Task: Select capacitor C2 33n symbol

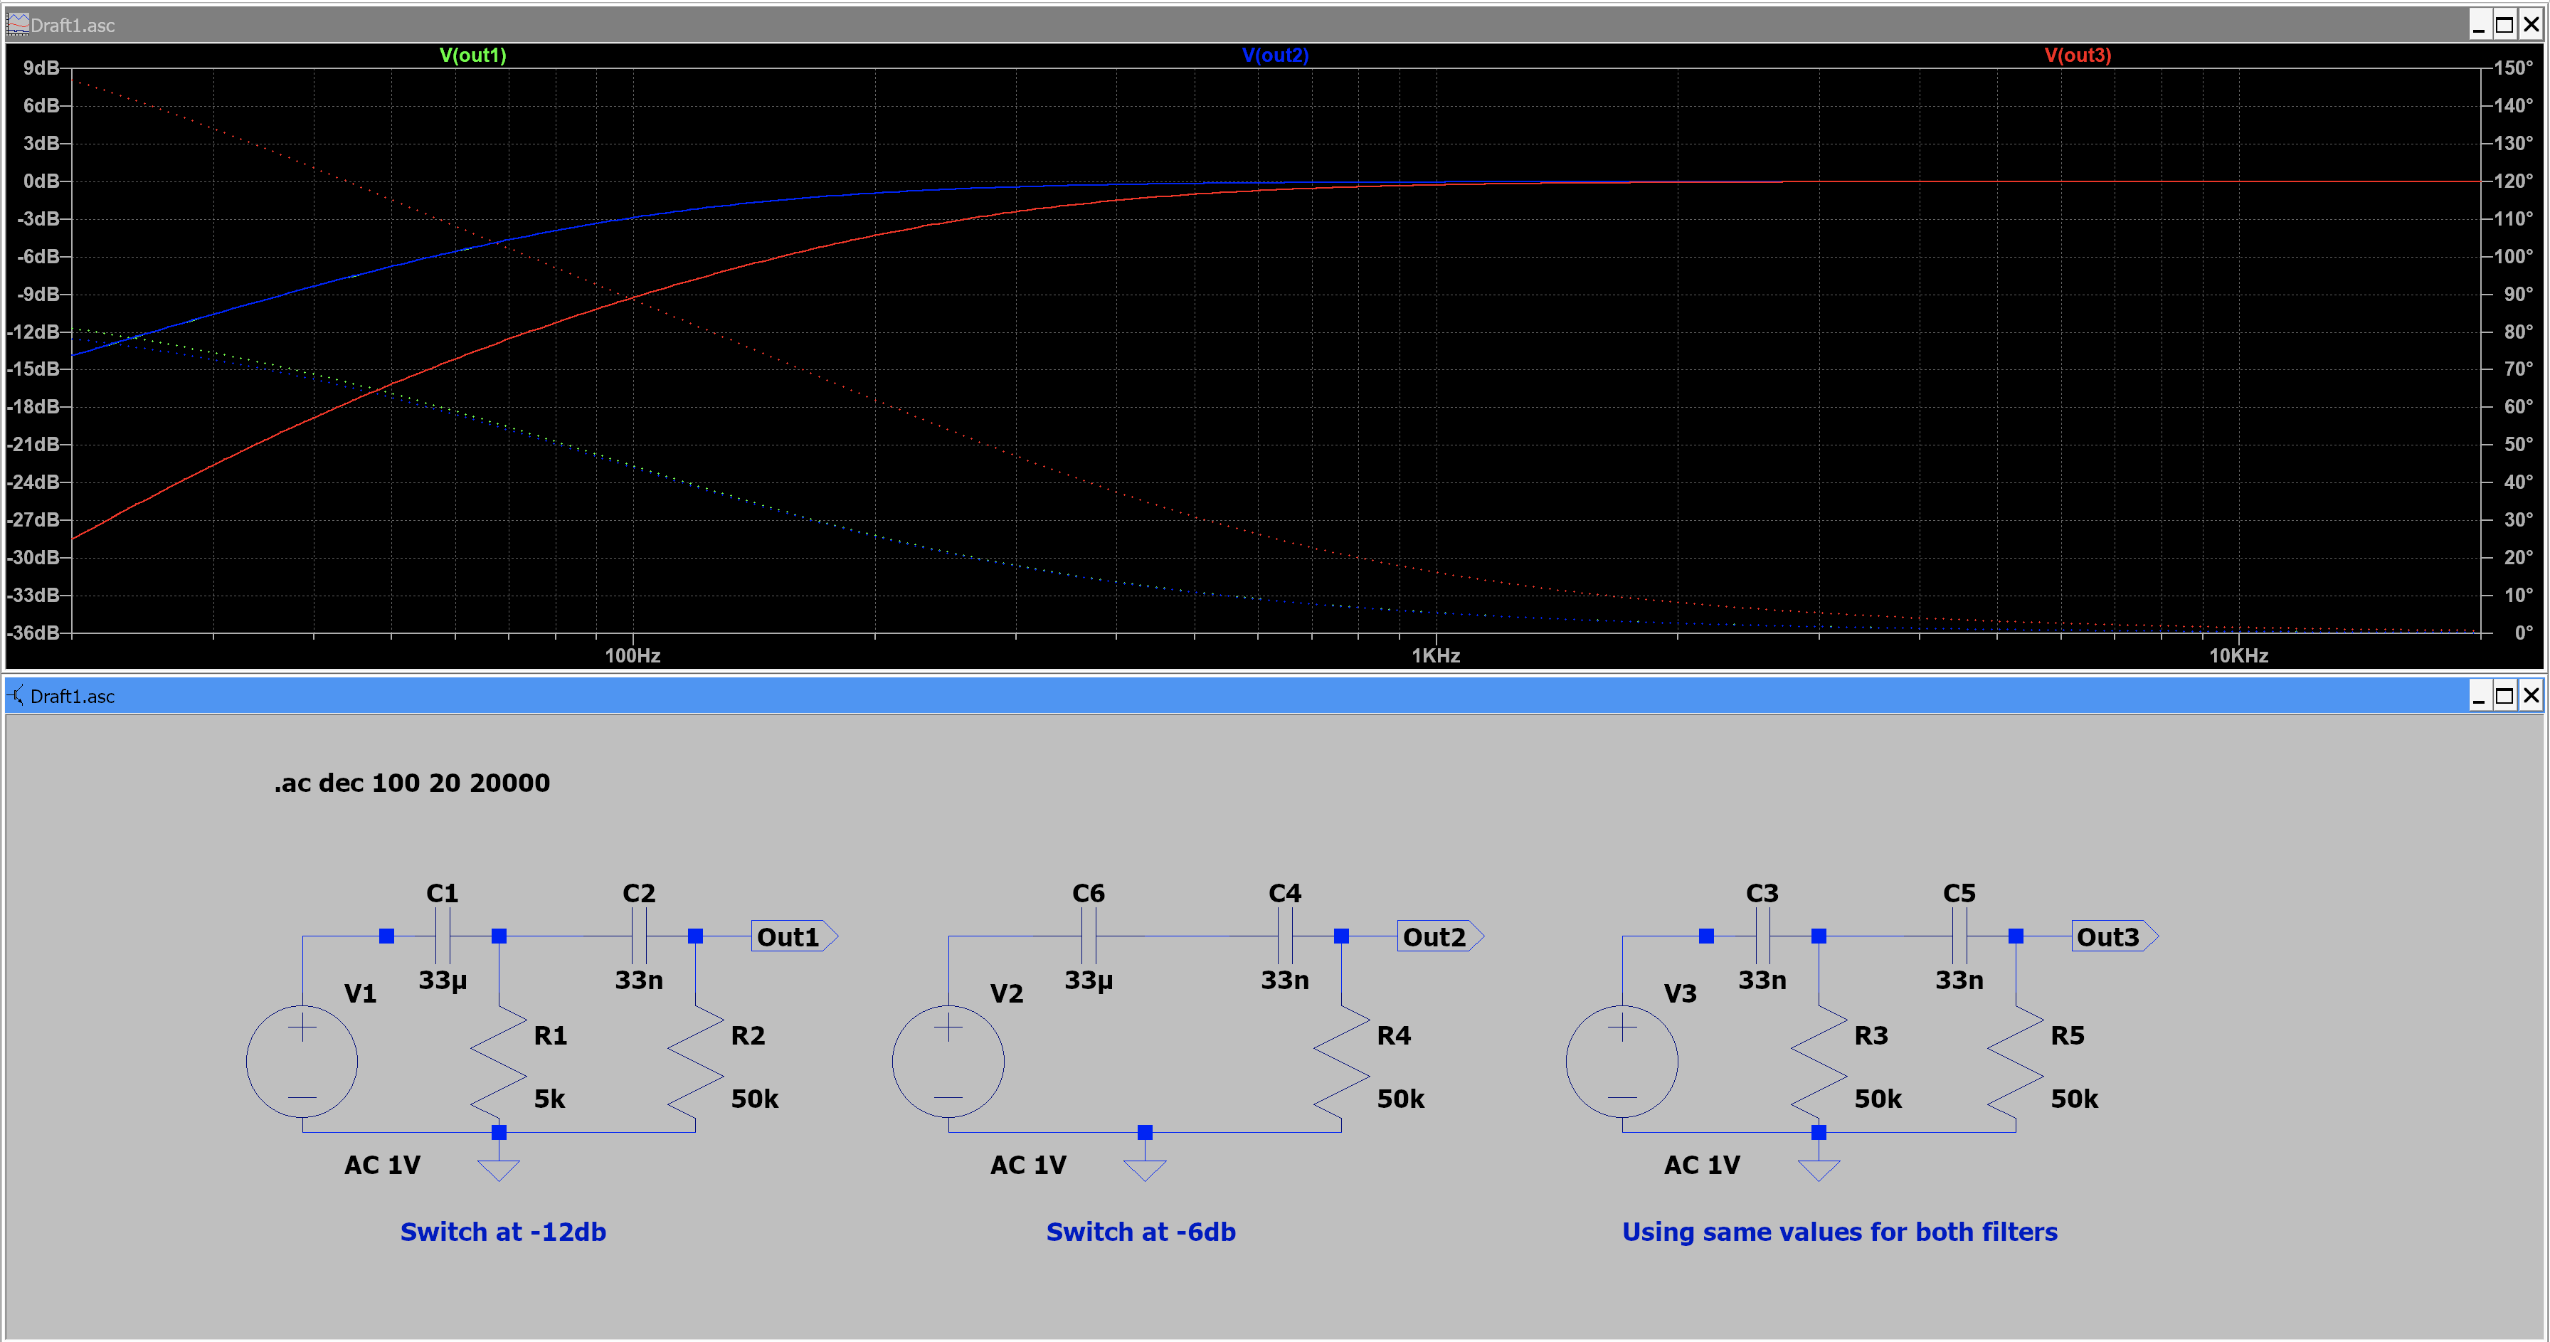Action: pyautogui.click(x=640, y=936)
